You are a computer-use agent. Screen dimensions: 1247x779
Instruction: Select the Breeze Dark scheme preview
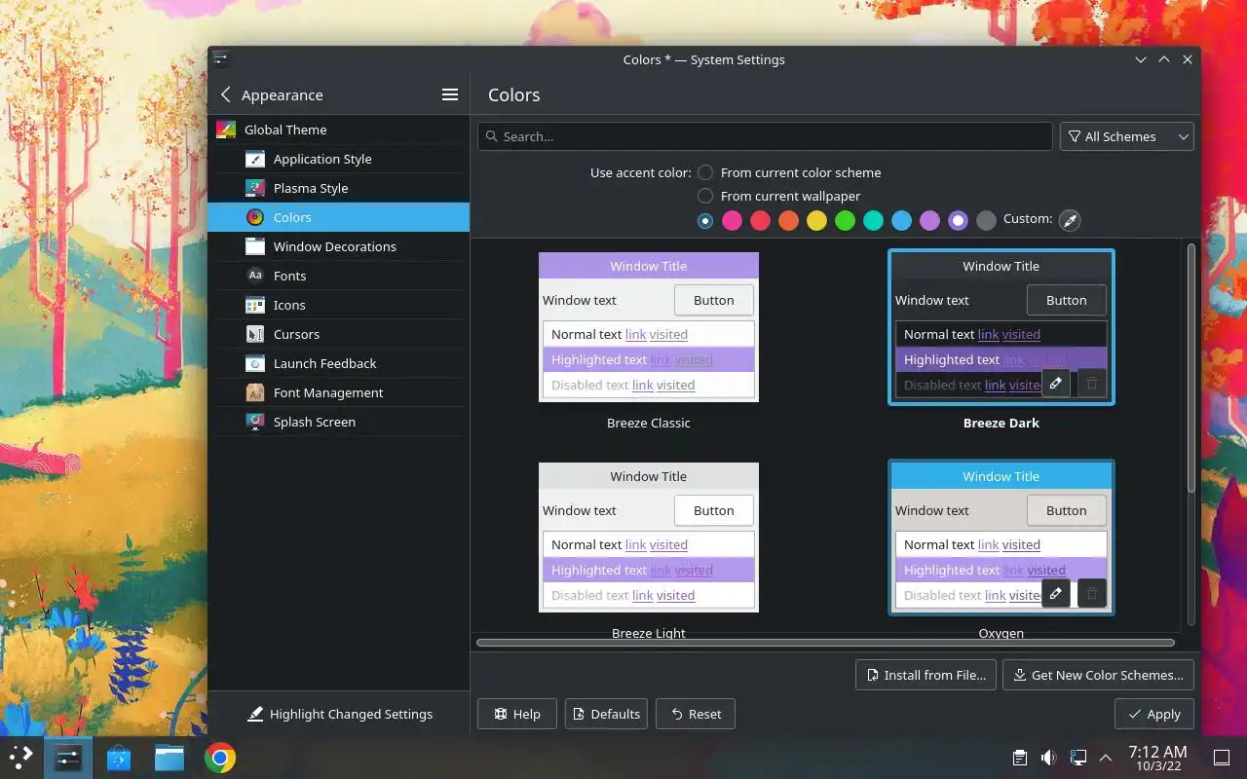(x=1001, y=326)
